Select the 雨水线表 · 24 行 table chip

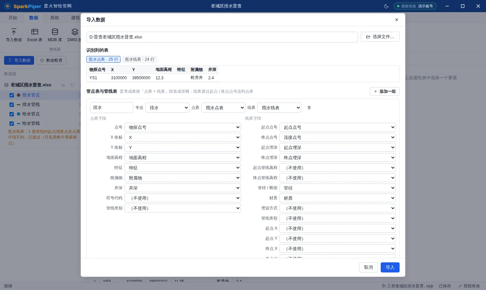pos(140,59)
